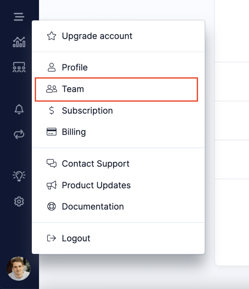Open notifications bell icon
249x289 pixels.
click(19, 109)
